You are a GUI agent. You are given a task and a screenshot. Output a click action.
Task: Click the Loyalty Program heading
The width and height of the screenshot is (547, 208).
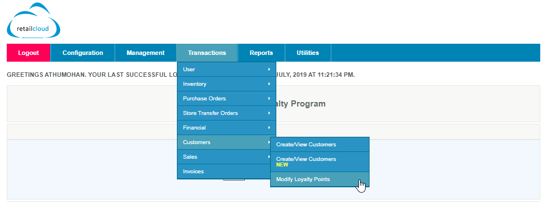point(301,104)
